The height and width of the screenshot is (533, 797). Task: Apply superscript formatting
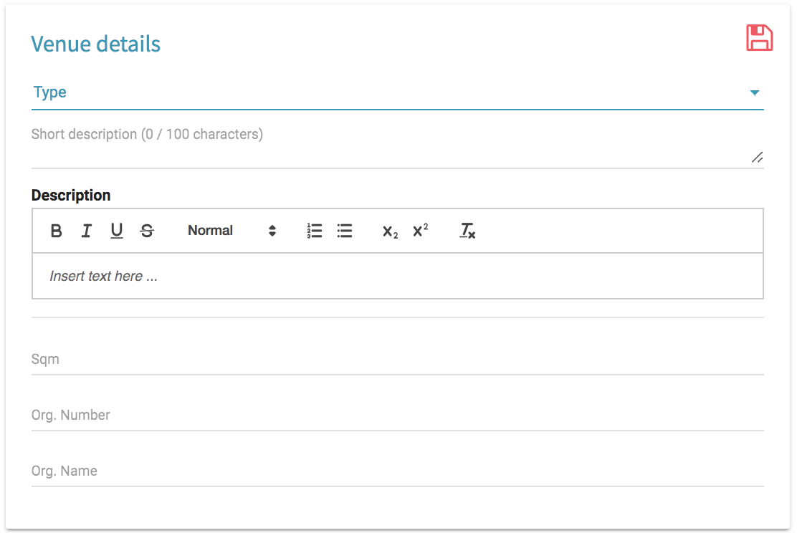(x=420, y=231)
